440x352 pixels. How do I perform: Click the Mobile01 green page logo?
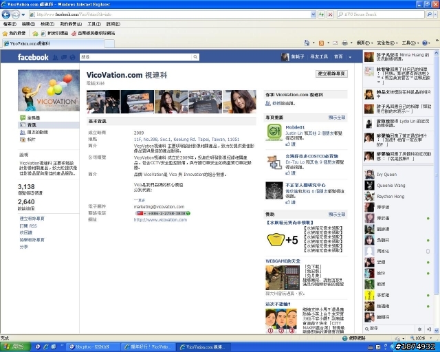pos(274,133)
